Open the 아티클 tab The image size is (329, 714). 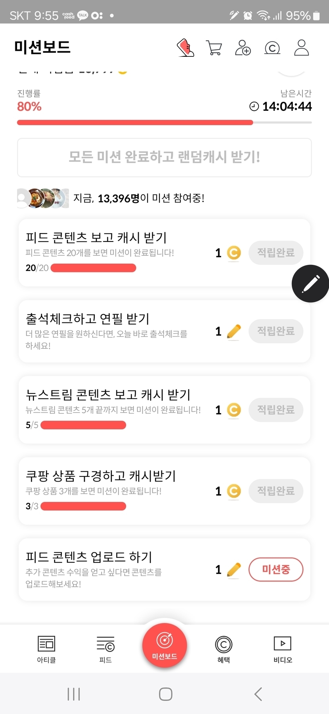click(46, 649)
